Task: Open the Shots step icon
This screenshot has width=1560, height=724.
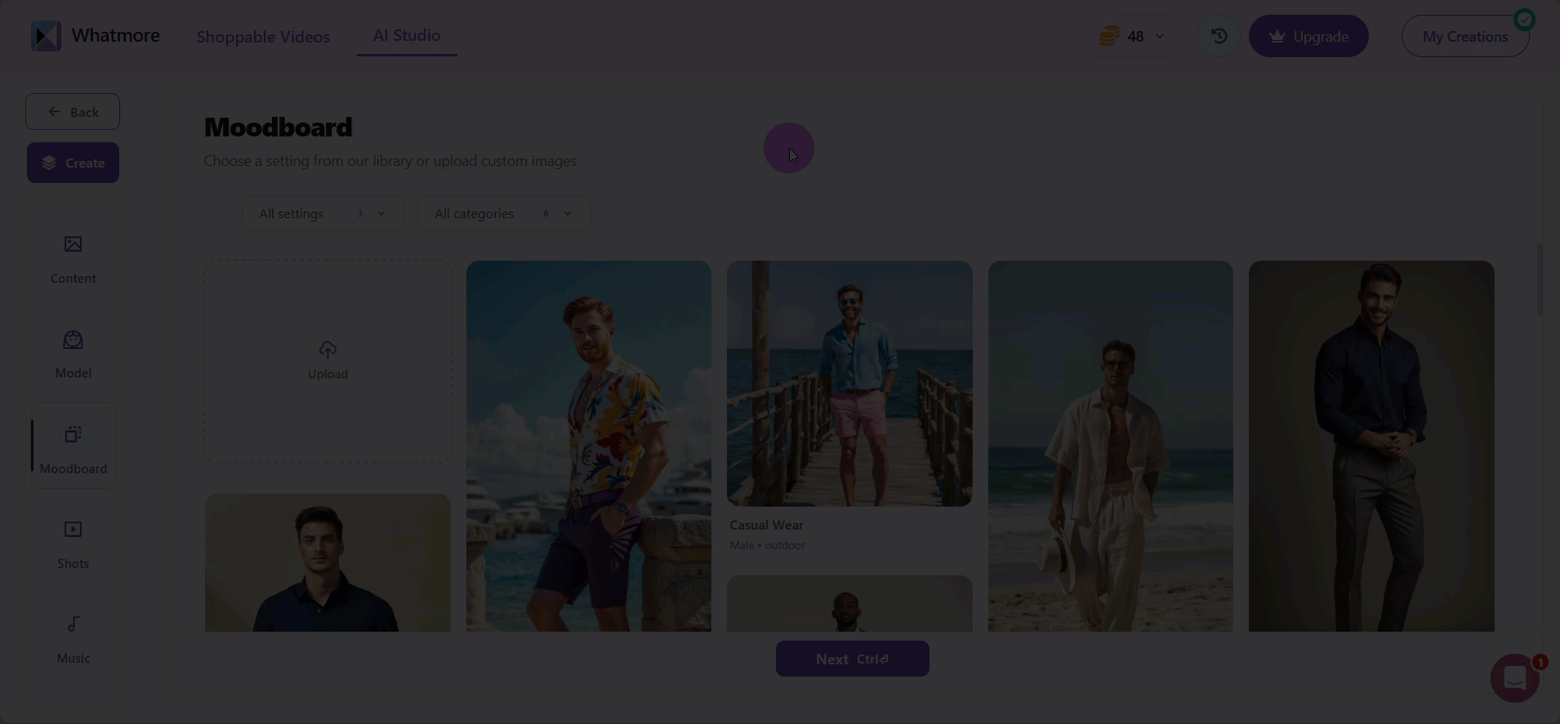Action: (x=73, y=530)
